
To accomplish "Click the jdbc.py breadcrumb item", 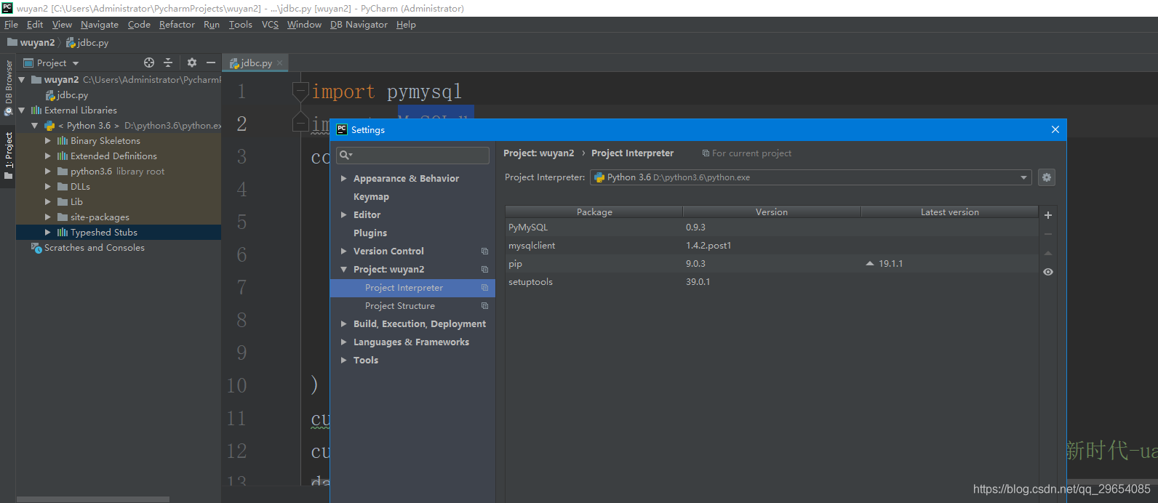I will click(x=87, y=43).
